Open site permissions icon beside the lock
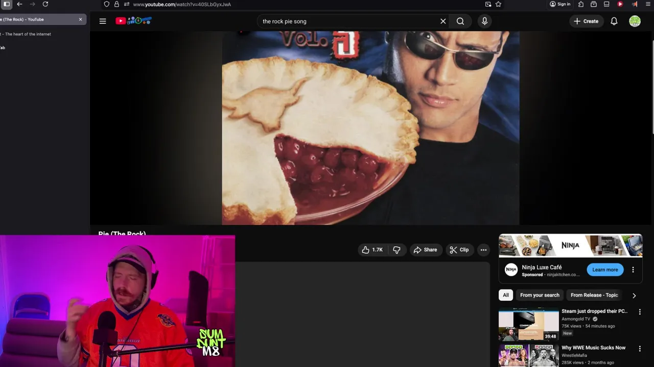This screenshot has width=654, height=367. (x=126, y=4)
